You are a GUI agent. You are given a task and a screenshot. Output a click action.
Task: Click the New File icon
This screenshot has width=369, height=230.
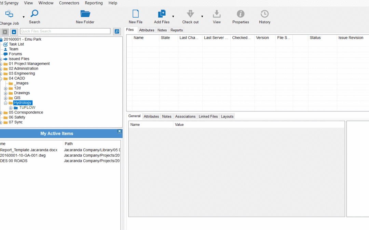point(136,14)
